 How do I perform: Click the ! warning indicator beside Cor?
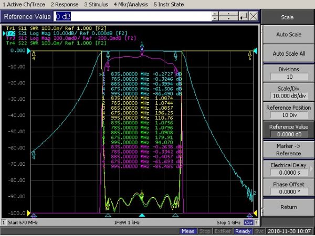(256, 222)
